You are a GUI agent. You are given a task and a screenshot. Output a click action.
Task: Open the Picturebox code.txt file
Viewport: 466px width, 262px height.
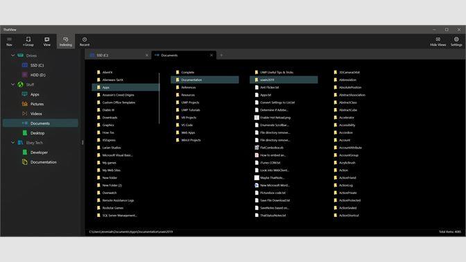pyautogui.click(x=284, y=193)
